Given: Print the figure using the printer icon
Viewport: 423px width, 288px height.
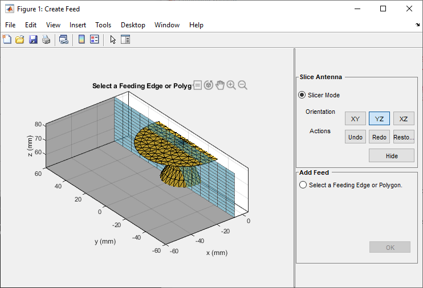Looking at the screenshot, I should (x=46, y=40).
